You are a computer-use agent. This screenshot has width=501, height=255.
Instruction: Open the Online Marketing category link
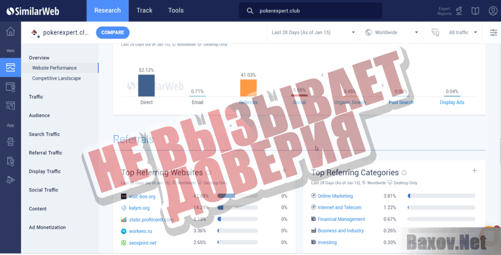click(335, 196)
